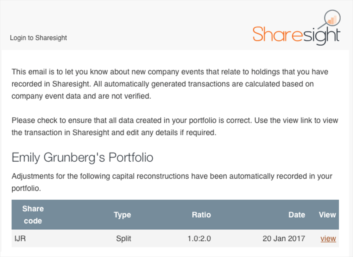Click the Share code column header
The image size is (353, 257).
(33, 215)
